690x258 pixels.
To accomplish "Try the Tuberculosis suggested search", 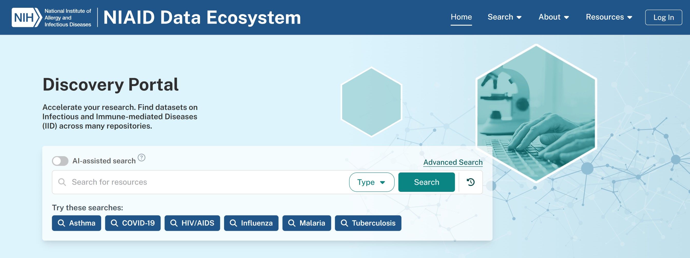I will click(368, 223).
